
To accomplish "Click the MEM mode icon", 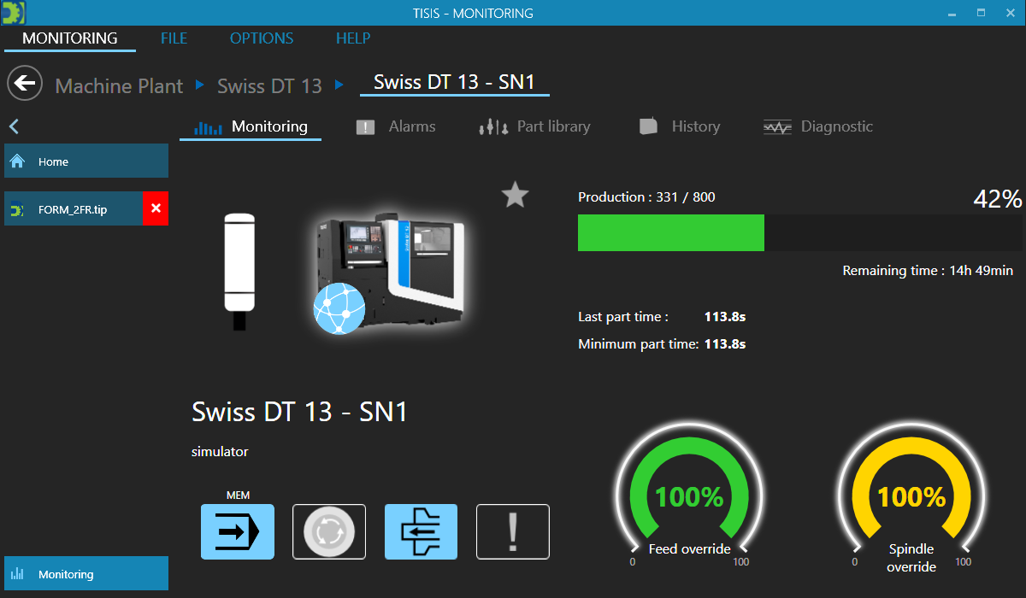I will point(237,531).
